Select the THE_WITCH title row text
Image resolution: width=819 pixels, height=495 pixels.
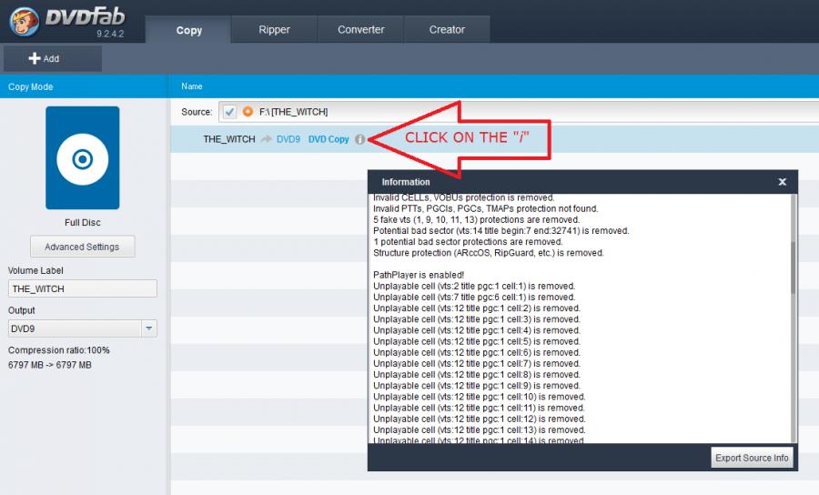(x=229, y=139)
